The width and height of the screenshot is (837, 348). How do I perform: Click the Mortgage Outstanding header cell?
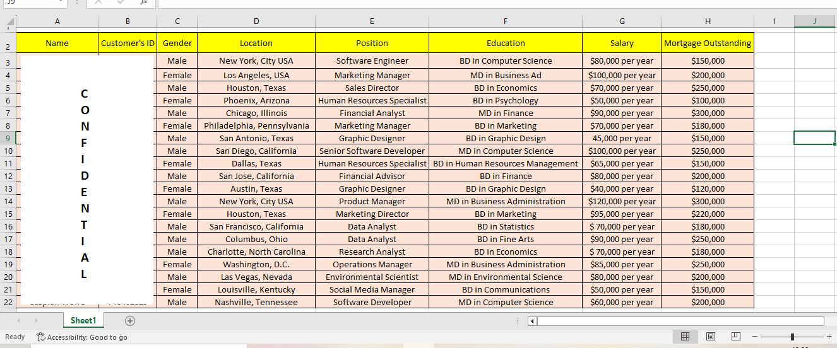[708, 43]
